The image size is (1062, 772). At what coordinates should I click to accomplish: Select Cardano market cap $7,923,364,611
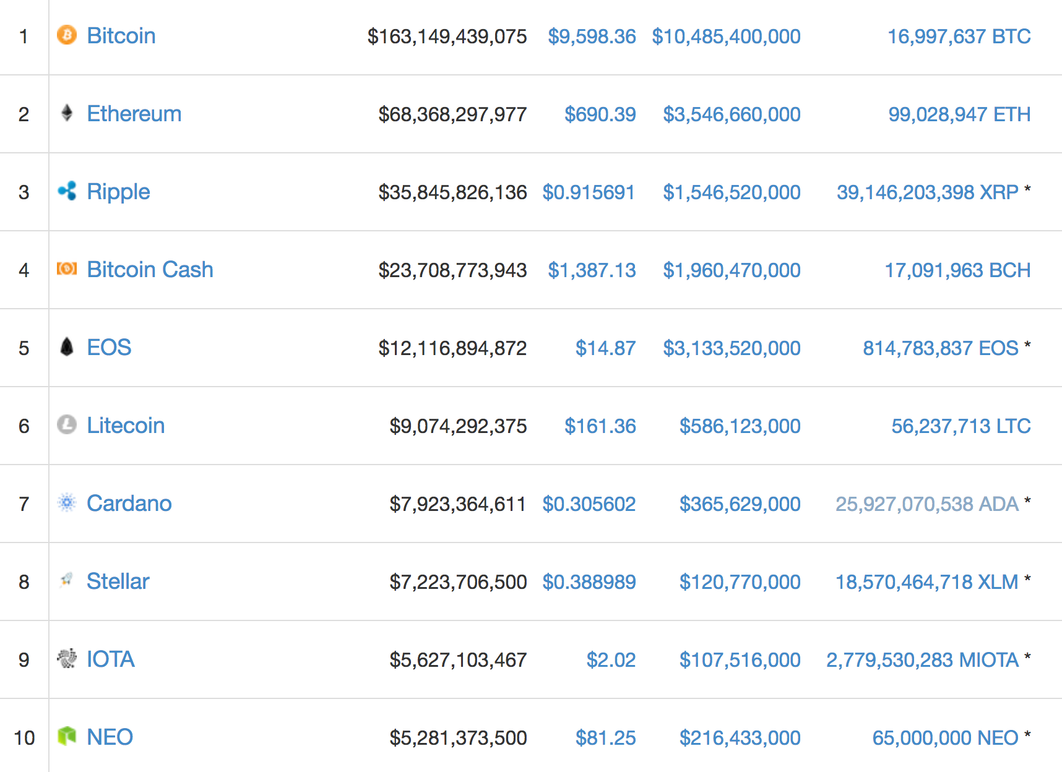pos(459,504)
